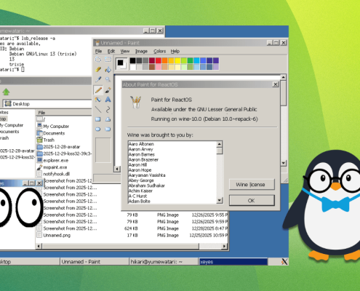Image resolution: width=360 pixels, height=291 pixels.
Task: Pick the Airbrush spray tool in Paint
Action: (98, 100)
